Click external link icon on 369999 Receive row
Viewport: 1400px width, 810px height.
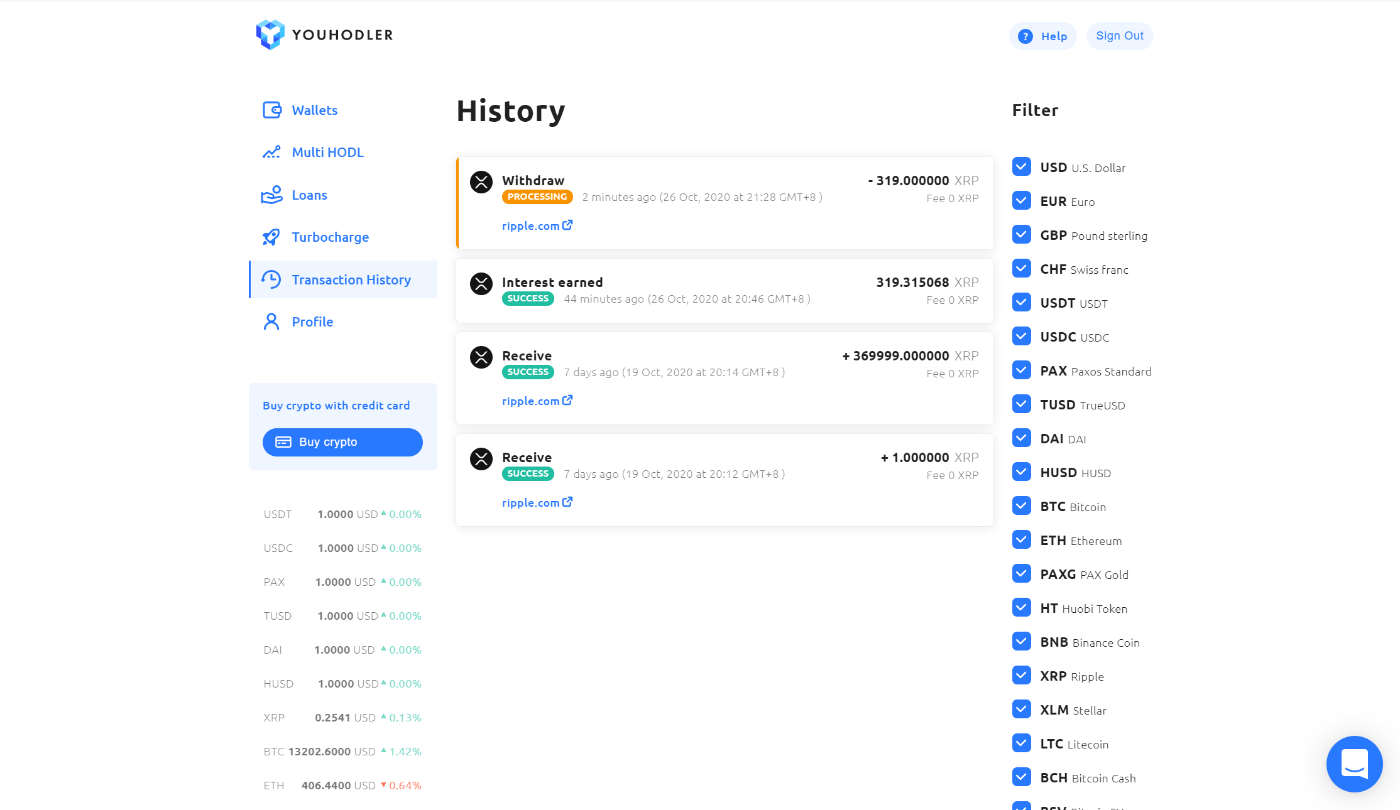[x=567, y=400]
